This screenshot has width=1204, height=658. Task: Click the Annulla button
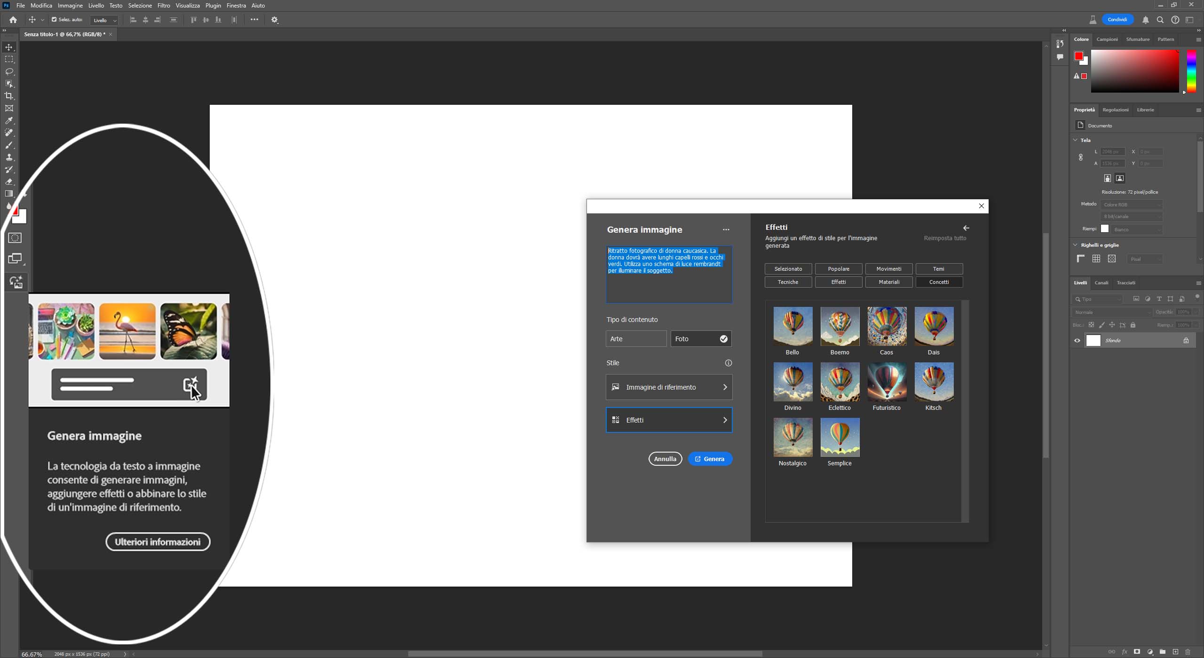[665, 459]
